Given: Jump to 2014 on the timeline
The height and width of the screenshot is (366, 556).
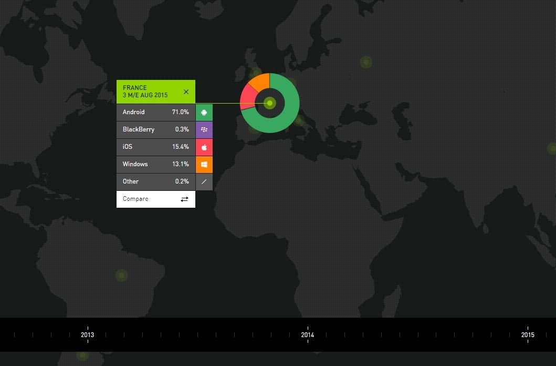Looking at the screenshot, I should [308, 335].
